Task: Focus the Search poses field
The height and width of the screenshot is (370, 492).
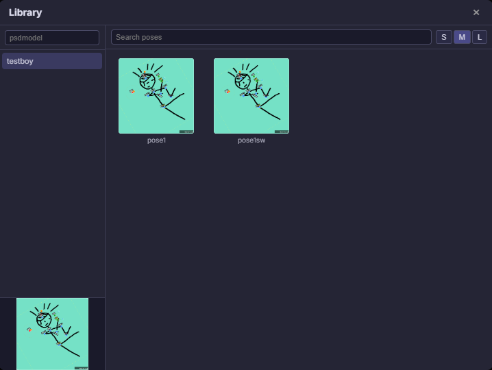Action: (271, 37)
